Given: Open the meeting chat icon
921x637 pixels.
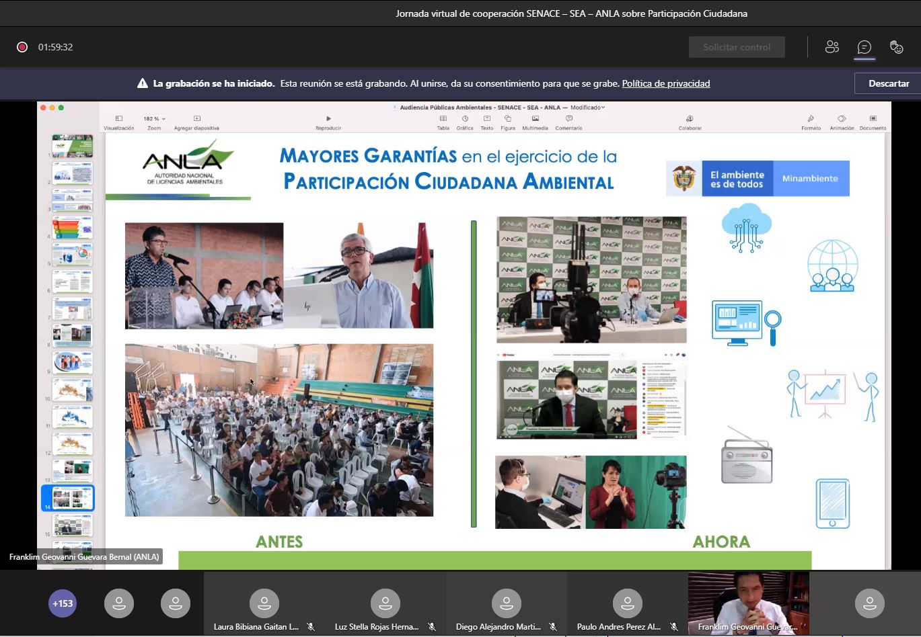Looking at the screenshot, I should pos(864,47).
